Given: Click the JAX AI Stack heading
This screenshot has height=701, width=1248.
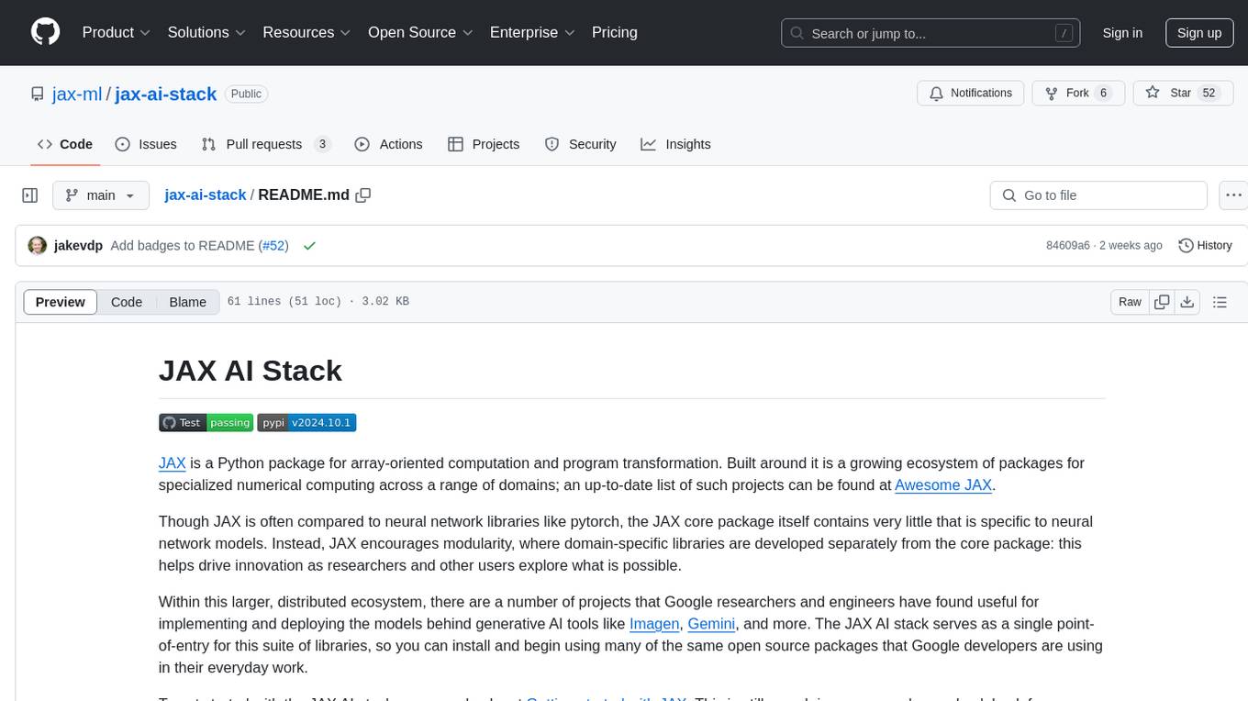Looking at the screenshot, I should 251,371.
